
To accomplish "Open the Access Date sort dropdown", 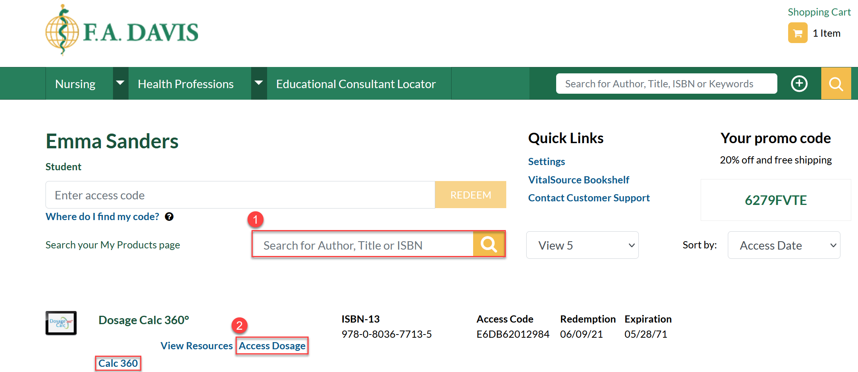I will pos(784,245).
